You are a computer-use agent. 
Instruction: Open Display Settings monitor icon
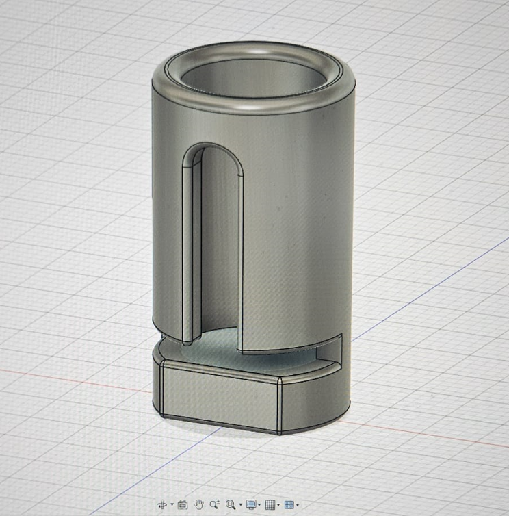coord(251,504)
